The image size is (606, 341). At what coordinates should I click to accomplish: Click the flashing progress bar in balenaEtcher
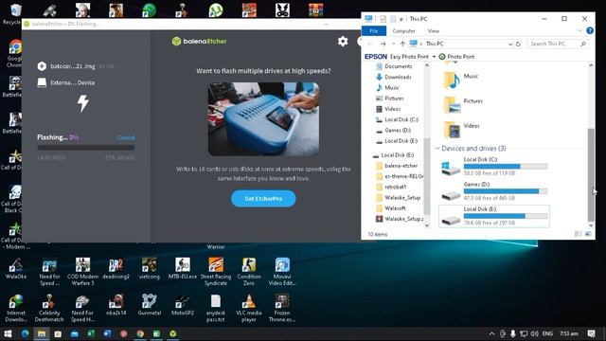tap(86, 148)
